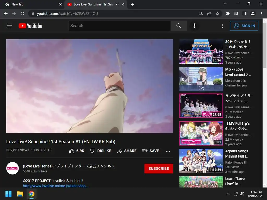The height and width of the screenshot is (200, 267).
Task: Toggle Chrome side panel
Action: click(245, 14)
